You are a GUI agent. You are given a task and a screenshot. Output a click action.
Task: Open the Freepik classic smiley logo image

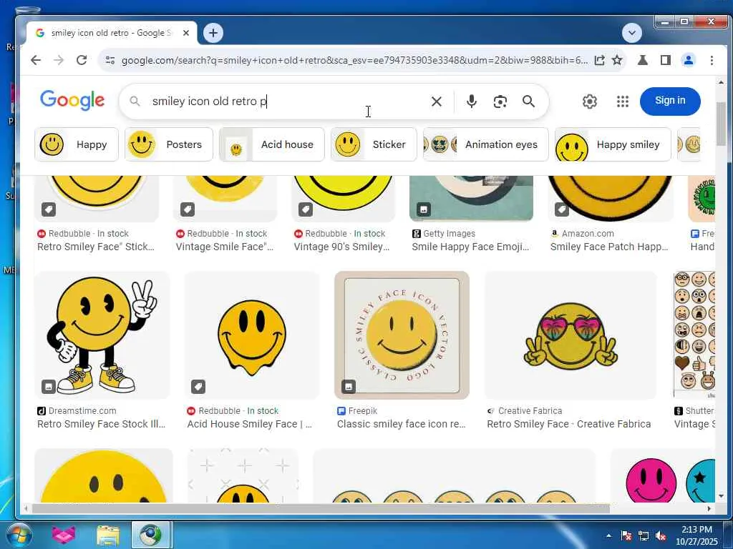click(402, 335)
